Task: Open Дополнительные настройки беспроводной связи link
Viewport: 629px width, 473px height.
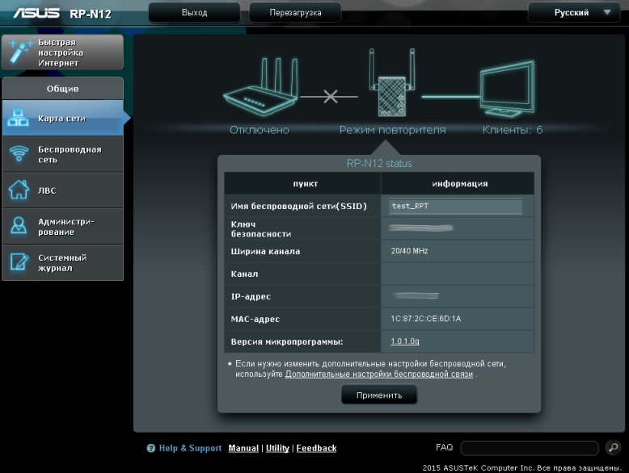Action: [378, 374]
